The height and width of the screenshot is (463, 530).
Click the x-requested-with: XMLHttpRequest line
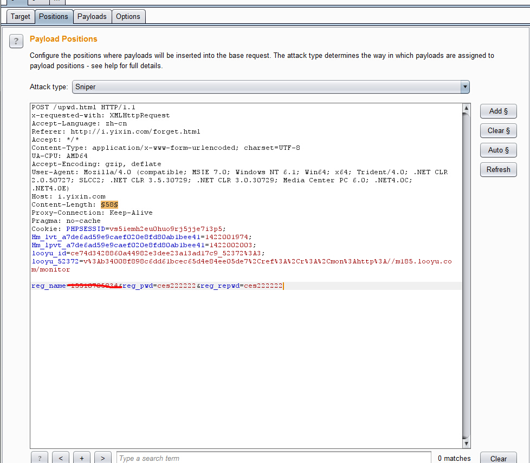tap(101, 115)
